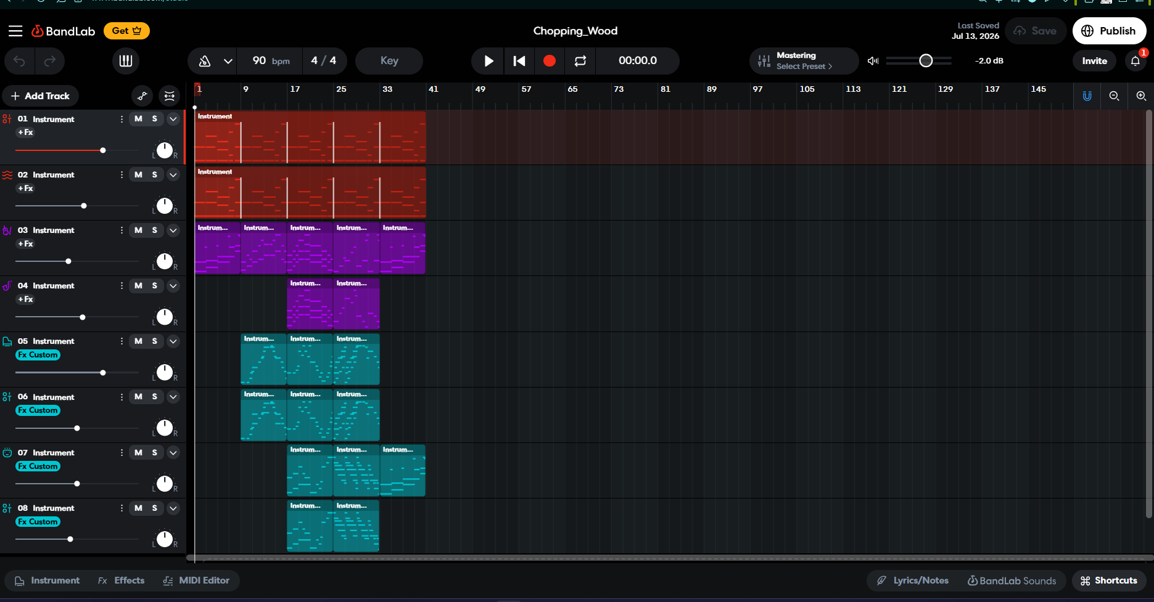The width and height of the screenshot is (1154, 602).
Task: Undo the last action
Action: tap(20, 61)
